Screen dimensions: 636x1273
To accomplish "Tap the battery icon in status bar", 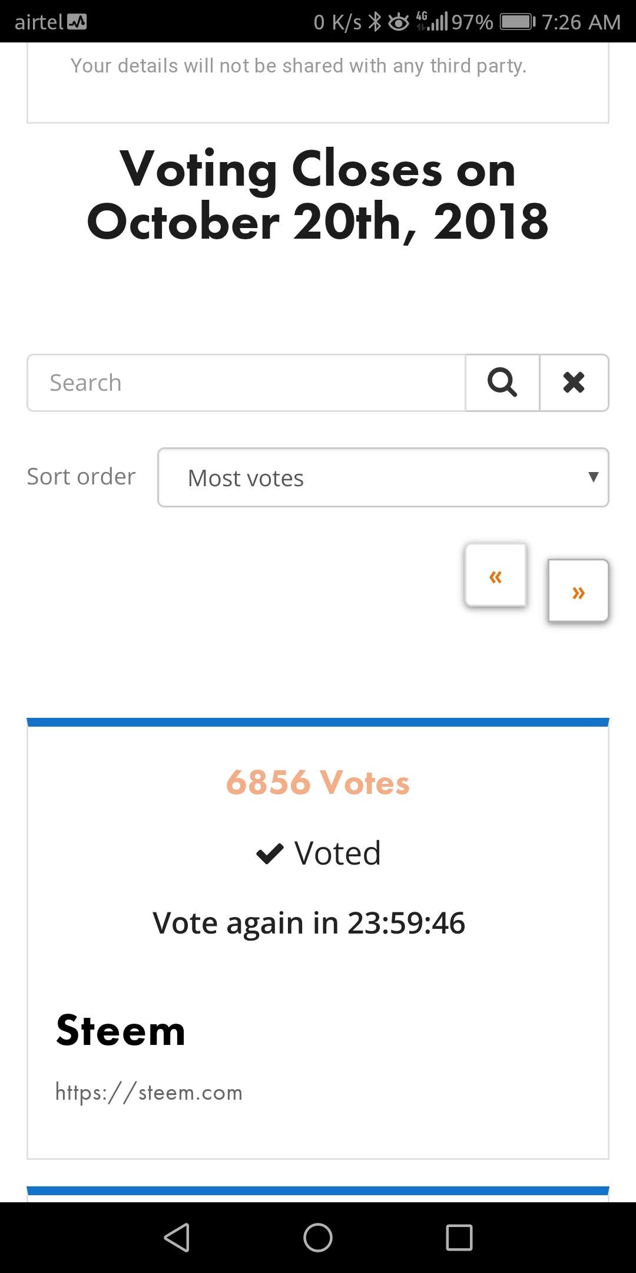I will pyautogui.click(x=518, y=22).
